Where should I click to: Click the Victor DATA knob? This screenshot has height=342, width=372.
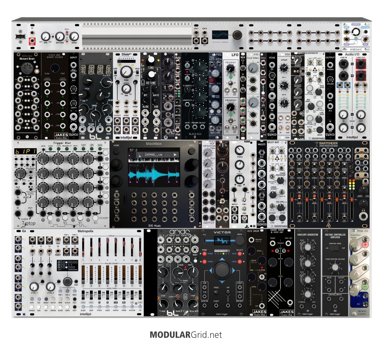[239, 240]
